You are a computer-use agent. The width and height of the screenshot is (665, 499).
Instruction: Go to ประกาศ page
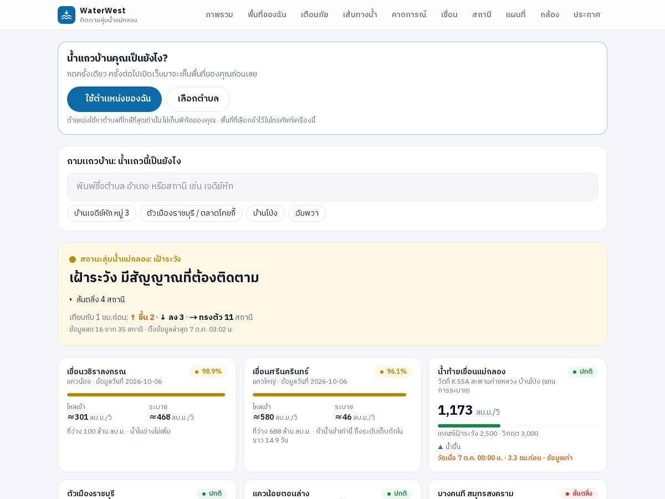click(587, 15)
